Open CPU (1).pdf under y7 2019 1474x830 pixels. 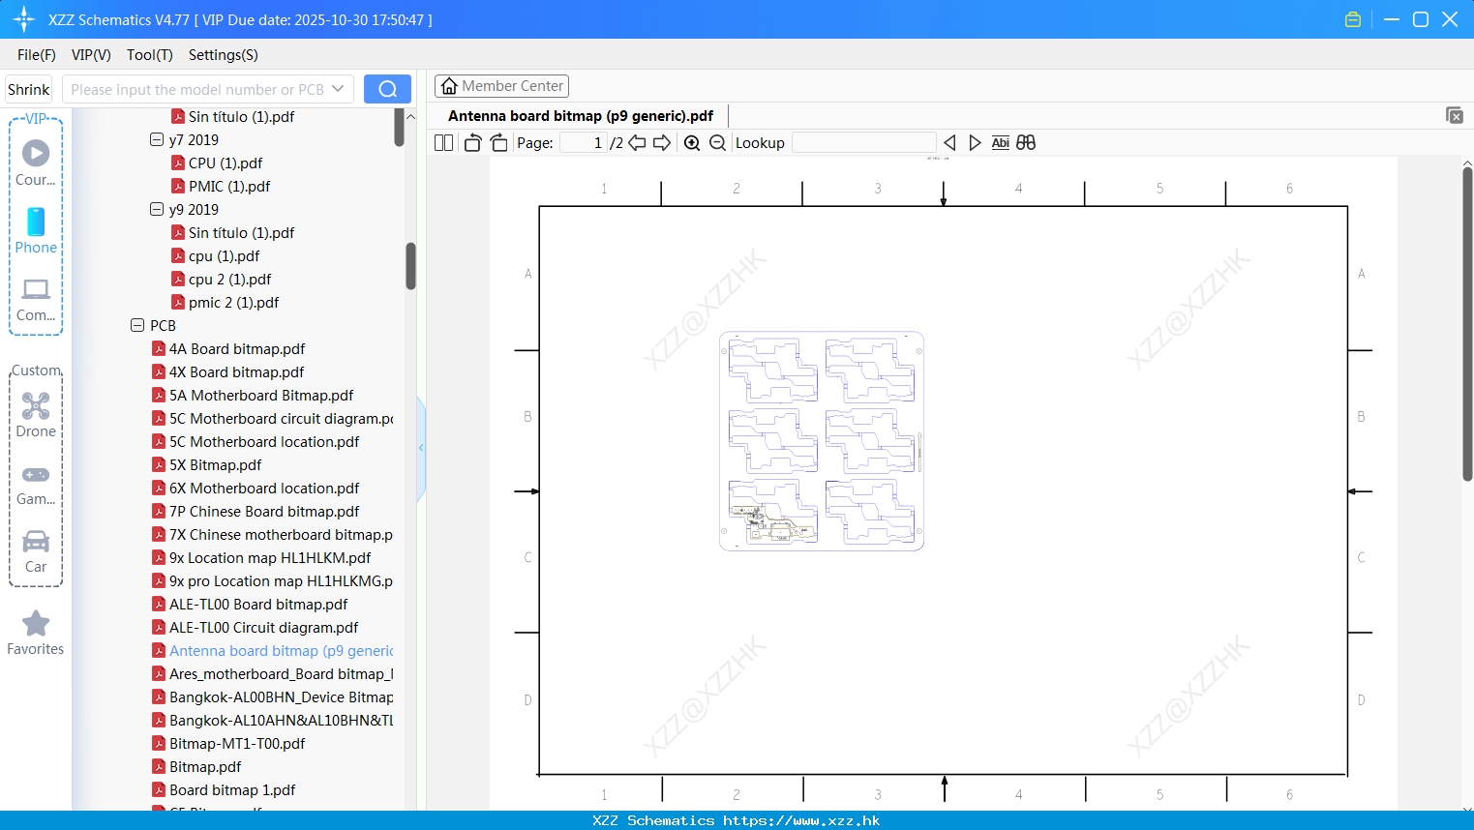(x=226, y=163)
